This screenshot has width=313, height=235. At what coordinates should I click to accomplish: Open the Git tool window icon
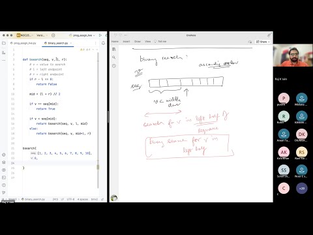point(4,193)
